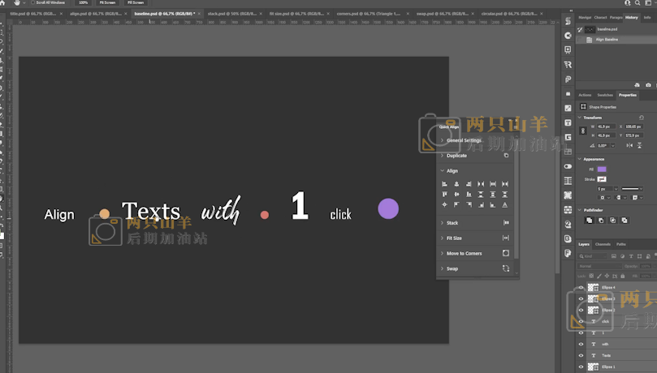
Task: Expand the General Settings section
Action: [443, 140]
